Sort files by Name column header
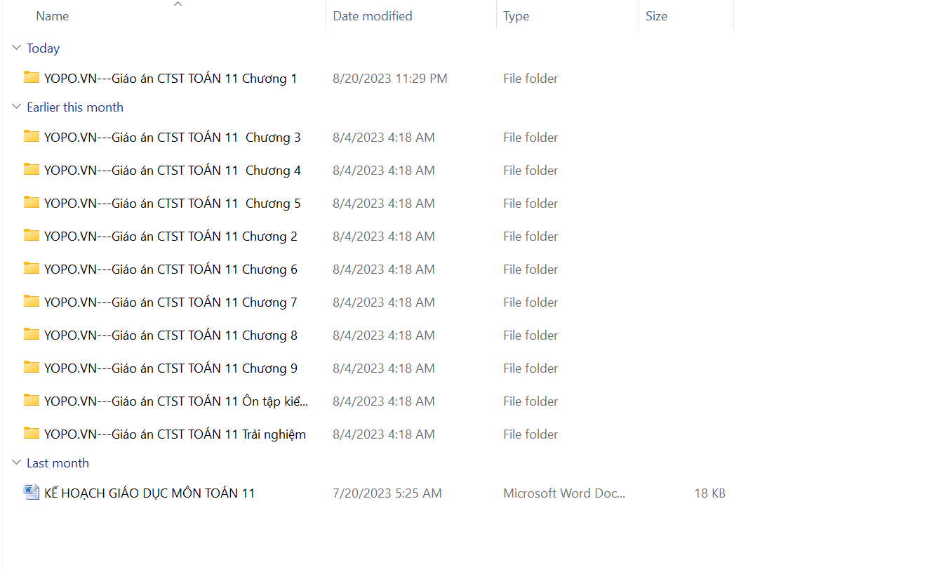 (x=53, y=16)
